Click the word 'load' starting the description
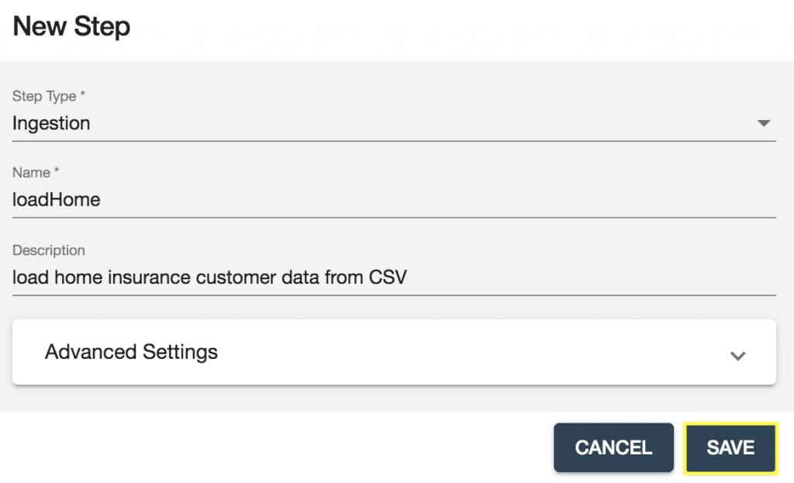This screenshot has width=794, height=483. coord(30,277)
